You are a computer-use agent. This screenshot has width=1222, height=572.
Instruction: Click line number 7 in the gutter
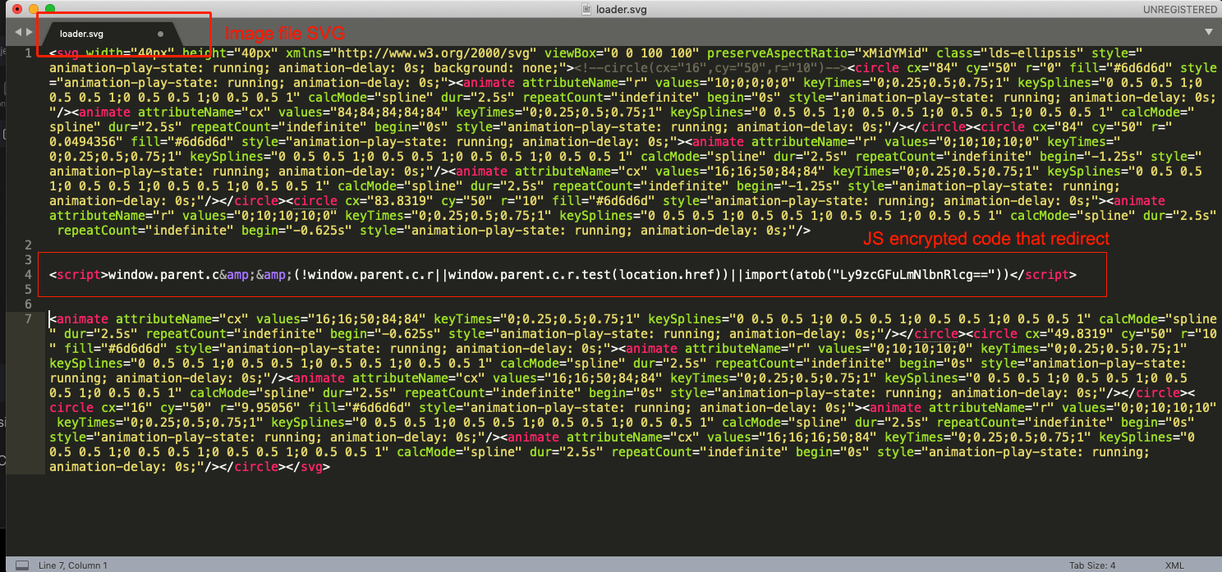(x=29, y=319)
